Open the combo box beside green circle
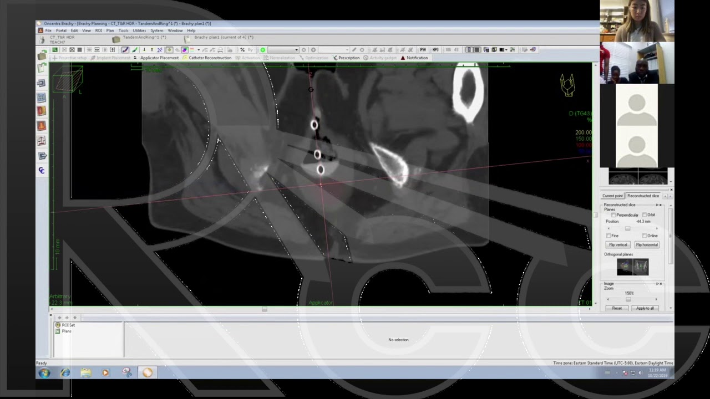The image size is (710, 399). (x=283, y=50)
